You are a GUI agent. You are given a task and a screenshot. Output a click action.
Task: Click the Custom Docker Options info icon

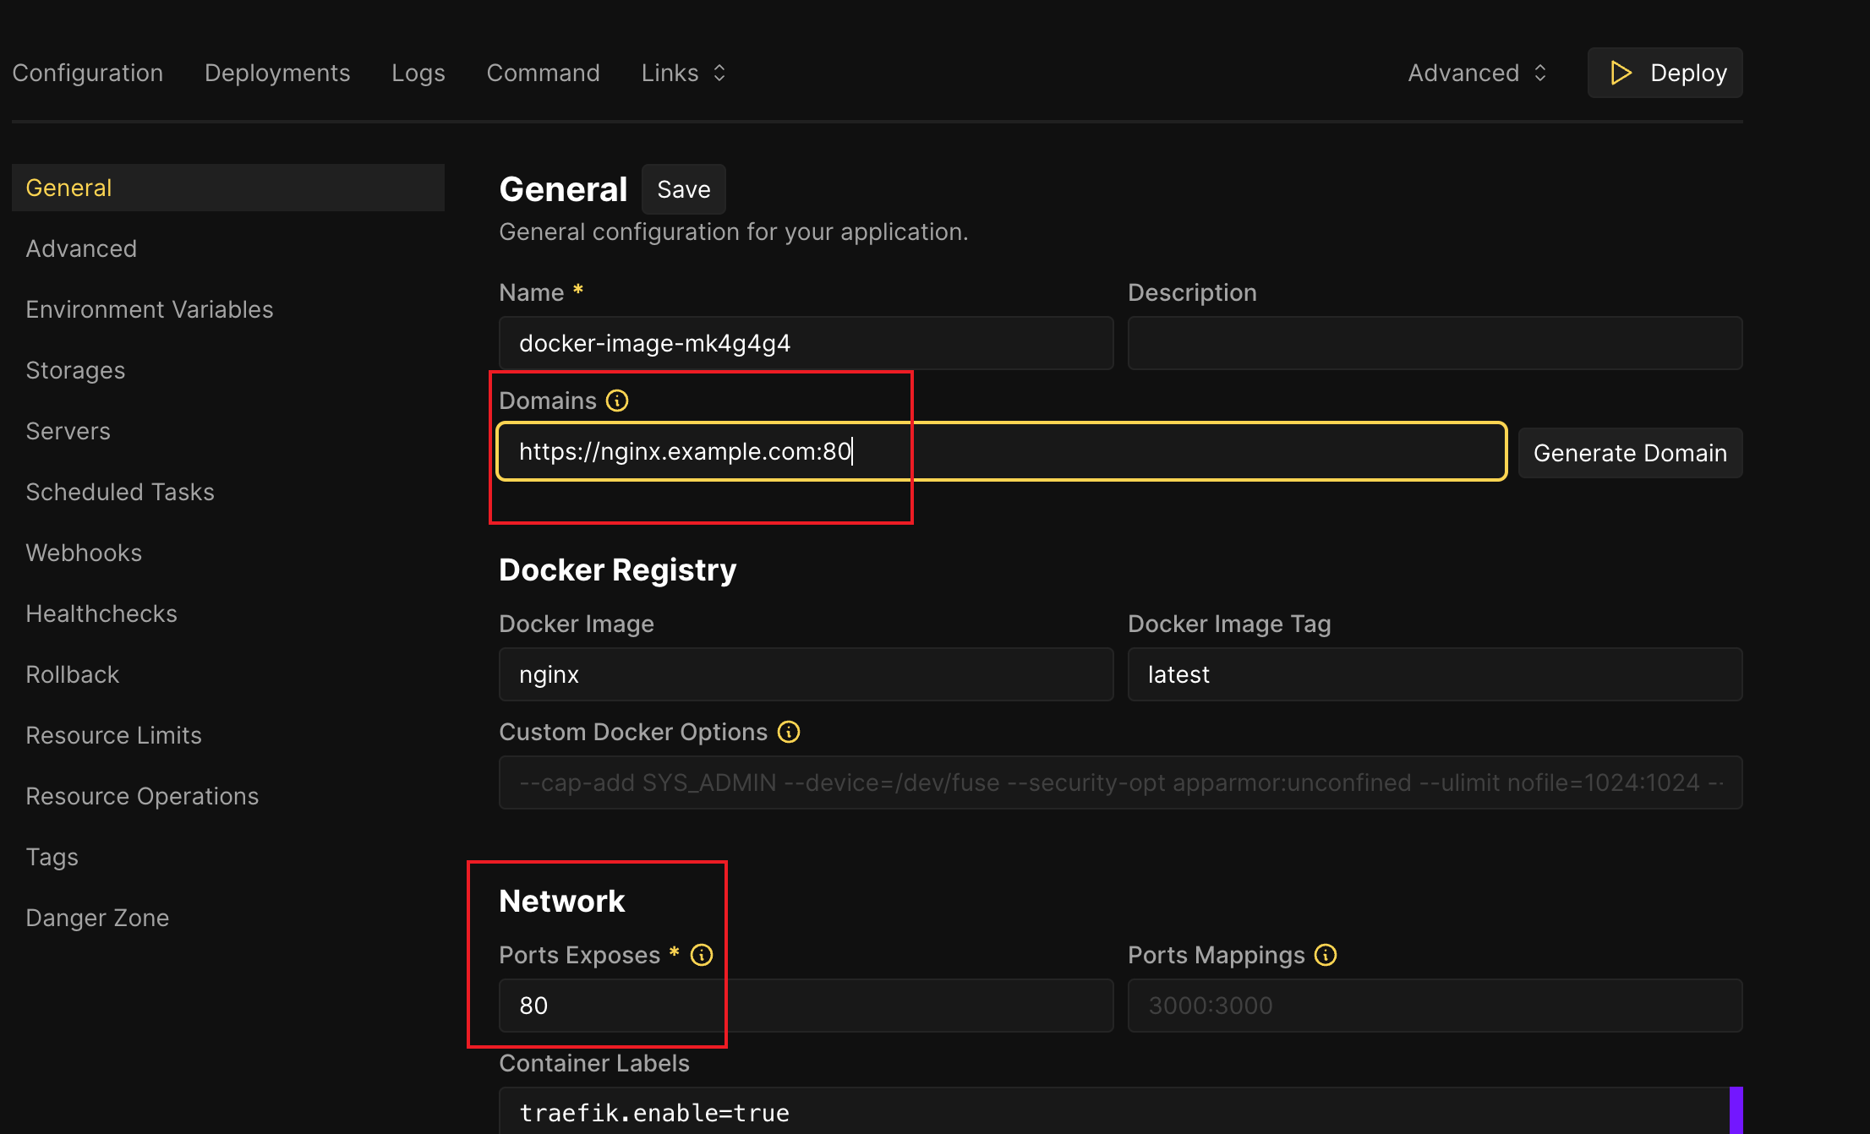pos(789,732)
